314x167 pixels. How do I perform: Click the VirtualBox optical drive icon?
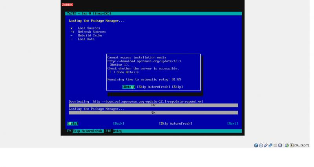(x=261, y=145)
